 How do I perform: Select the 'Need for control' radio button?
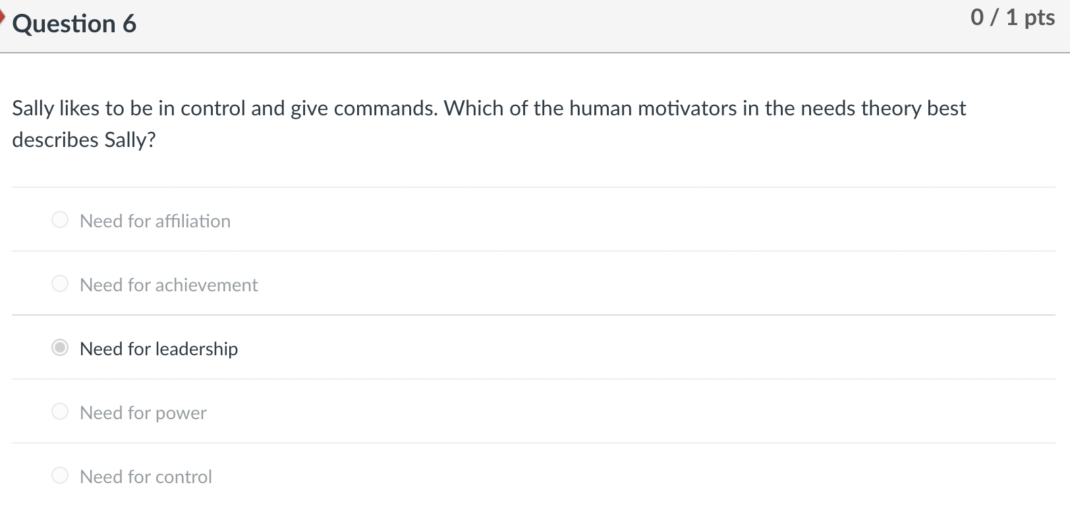pos(59,475)
